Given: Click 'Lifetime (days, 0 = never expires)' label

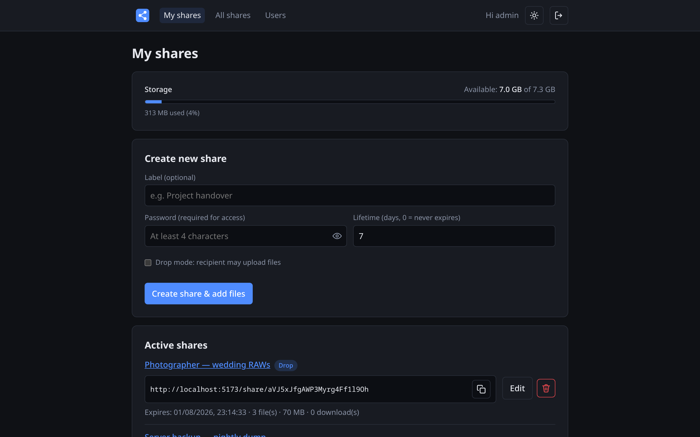Looking at the screenshot, I should click(406, 218).
